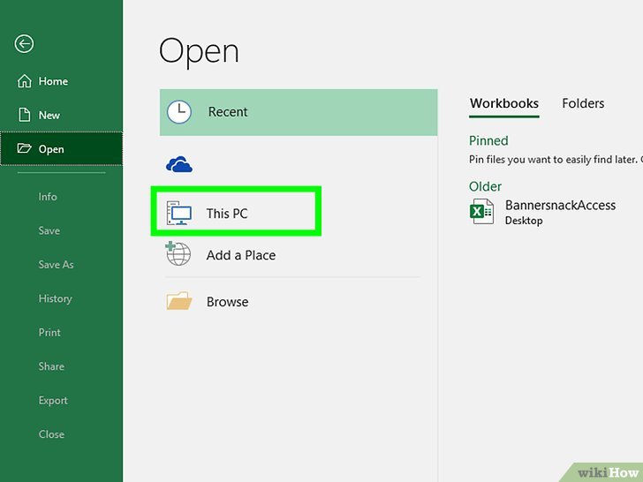Open the BannersnackAccess workbook entry

[560, 206]
